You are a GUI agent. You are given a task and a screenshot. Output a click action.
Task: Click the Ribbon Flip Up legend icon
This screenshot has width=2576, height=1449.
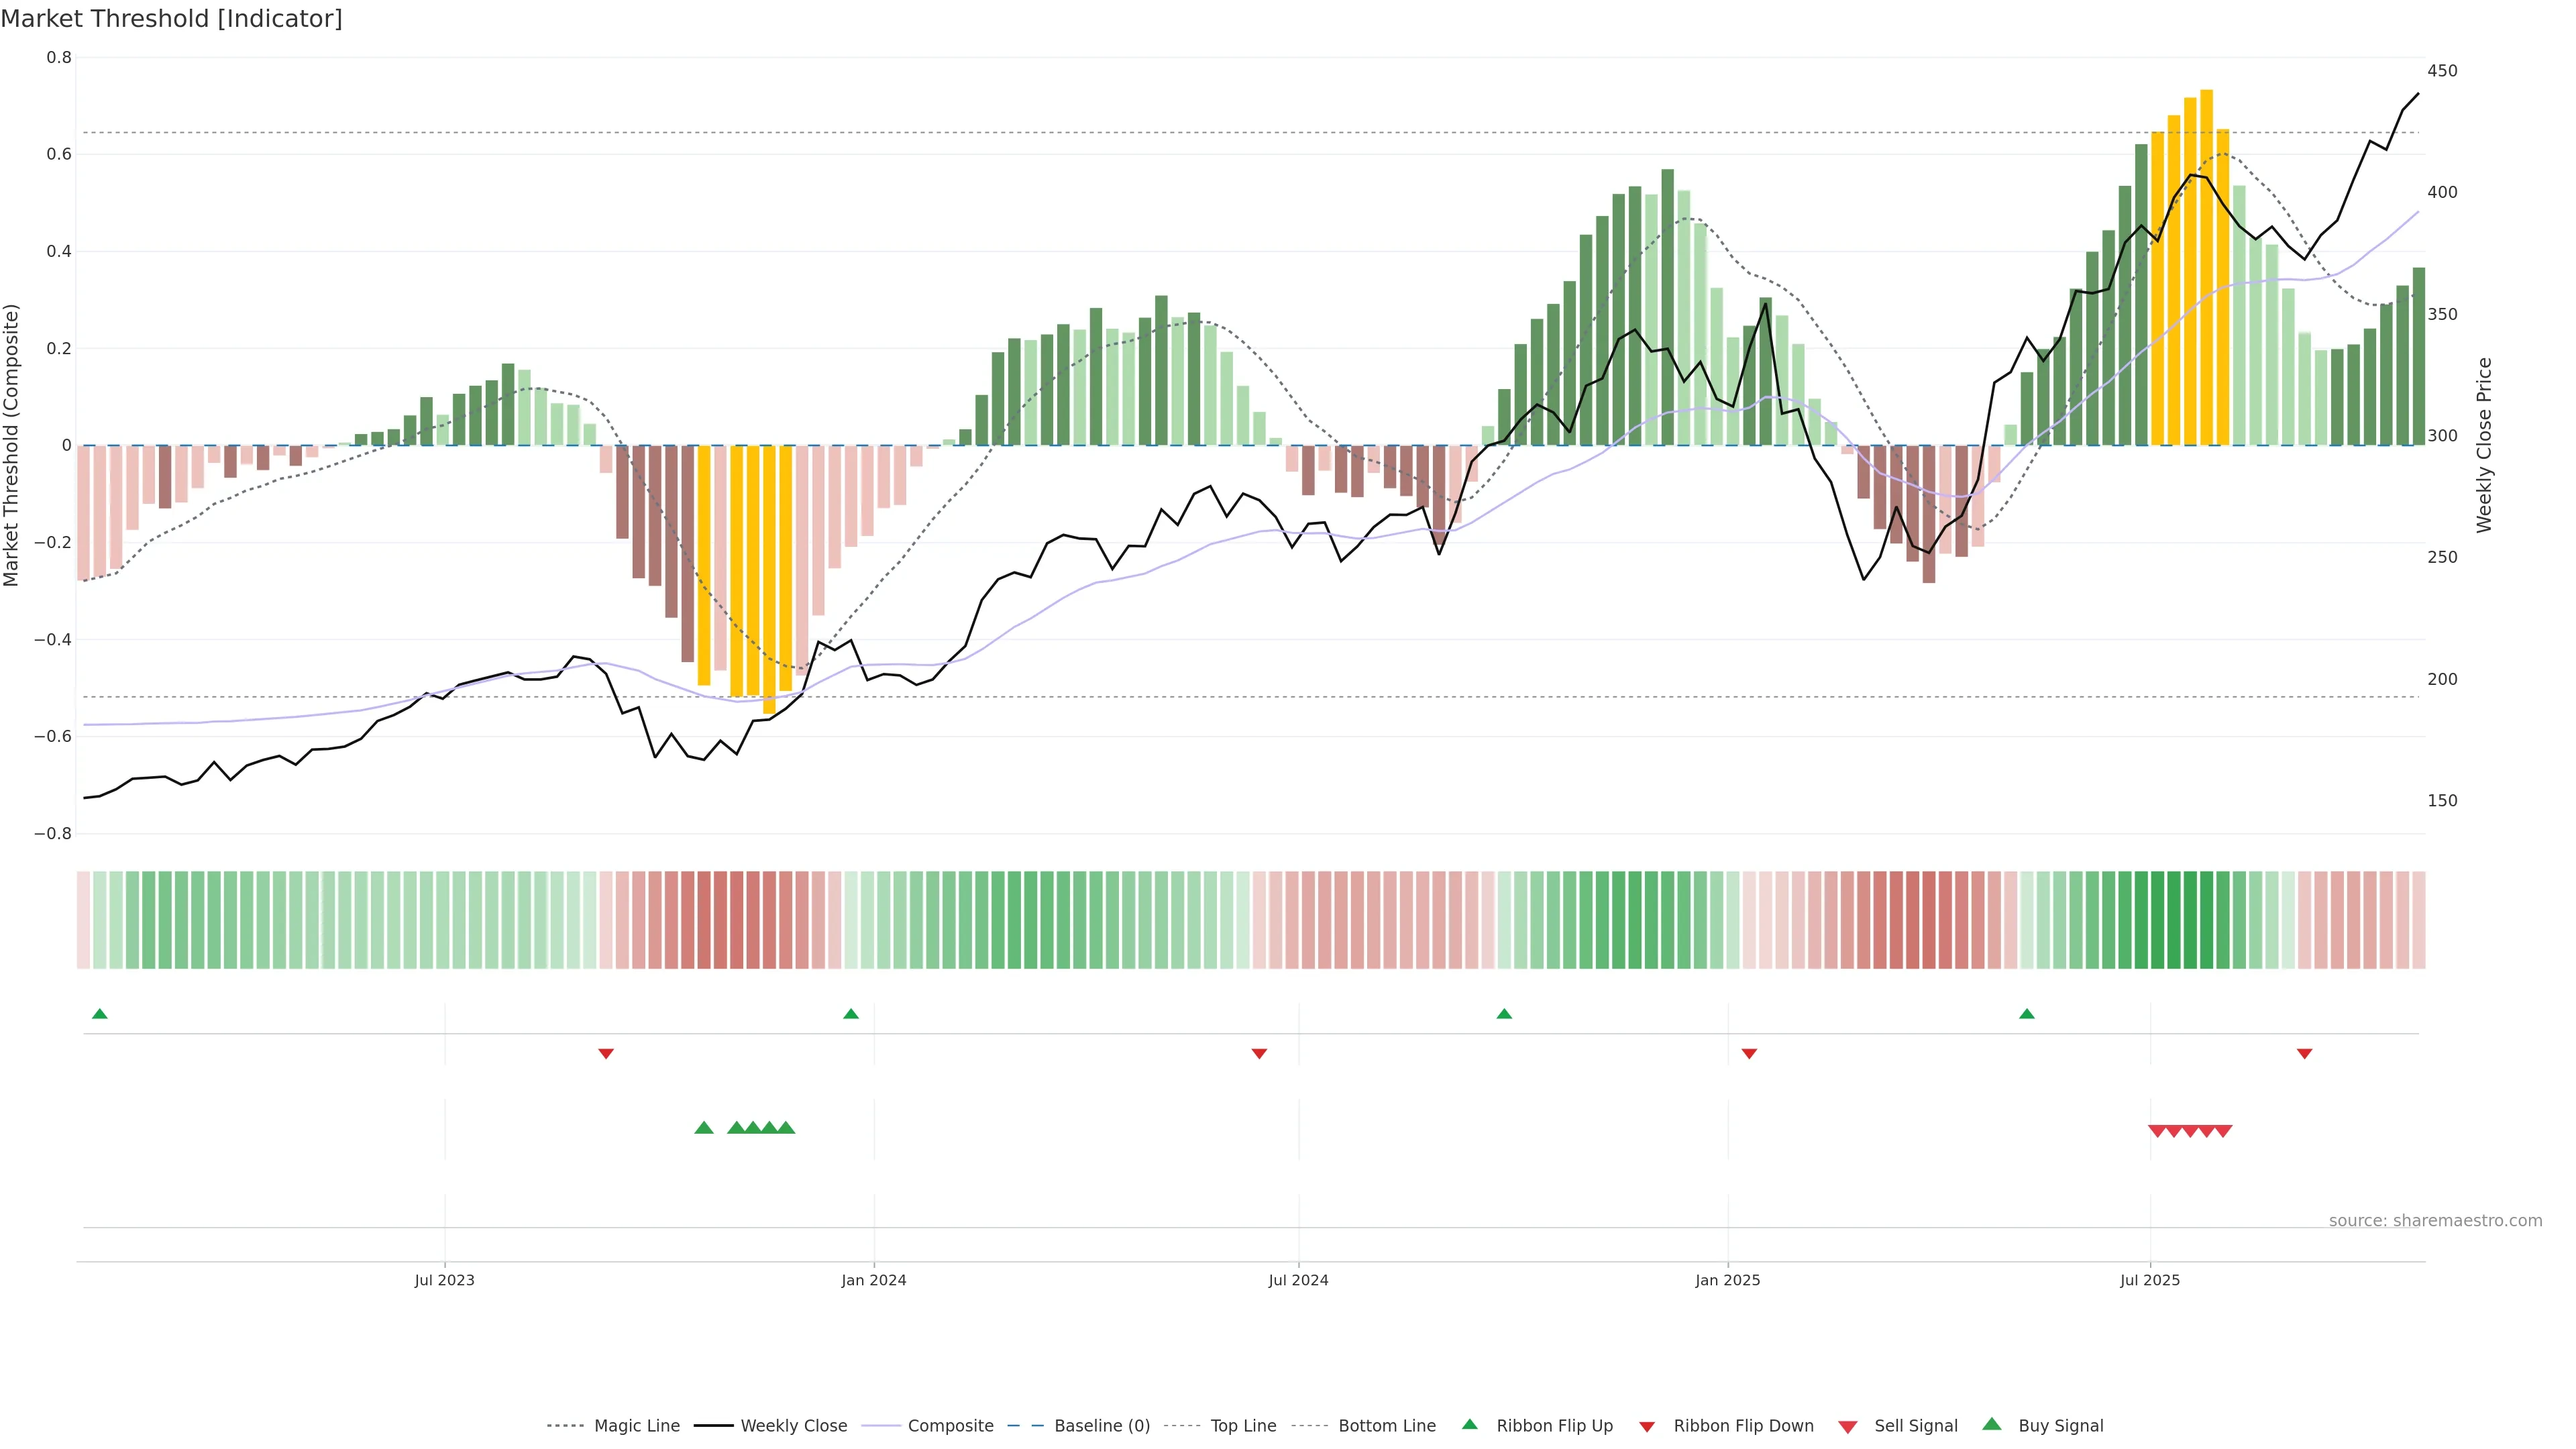coord(1470,1424)
